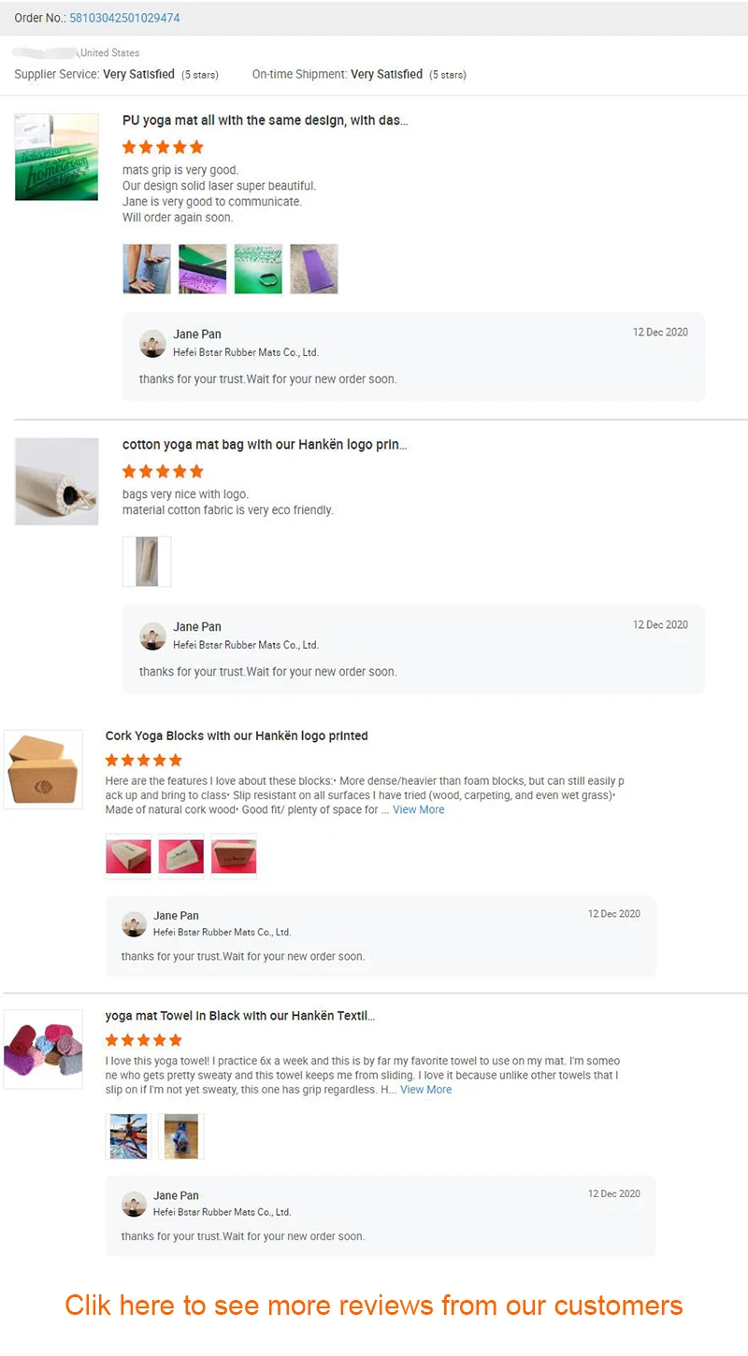View green mat with ring review photo

pyautogui.click(x=258, y=269)
